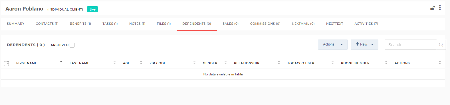The image size is (450, 105).
Task: Sort table by Relationship arrows
Action: (279, 63)
